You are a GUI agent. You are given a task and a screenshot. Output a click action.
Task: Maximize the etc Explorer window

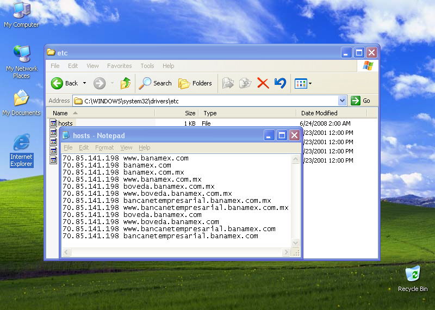pyautogui.click(x=359, y=52)
